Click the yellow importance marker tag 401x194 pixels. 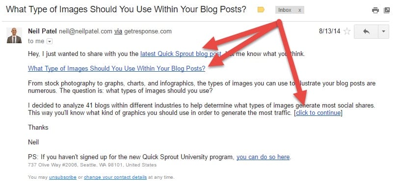261,10
